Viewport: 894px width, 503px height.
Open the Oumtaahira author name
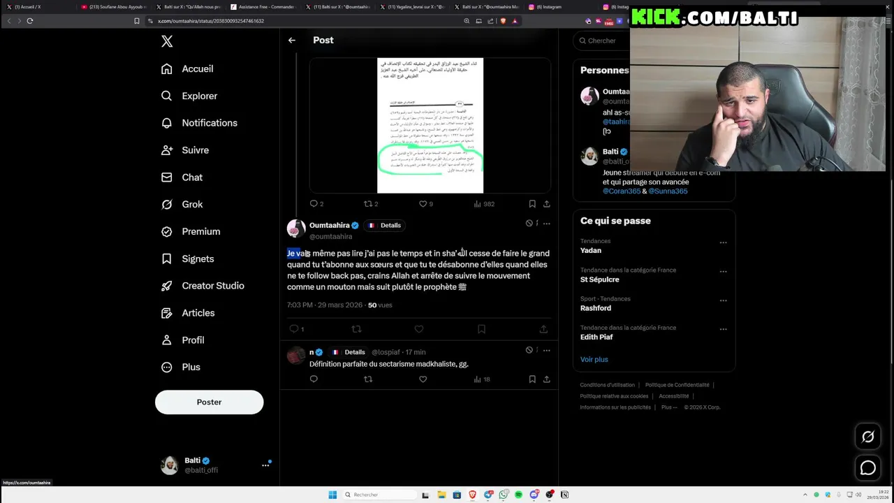330,226
